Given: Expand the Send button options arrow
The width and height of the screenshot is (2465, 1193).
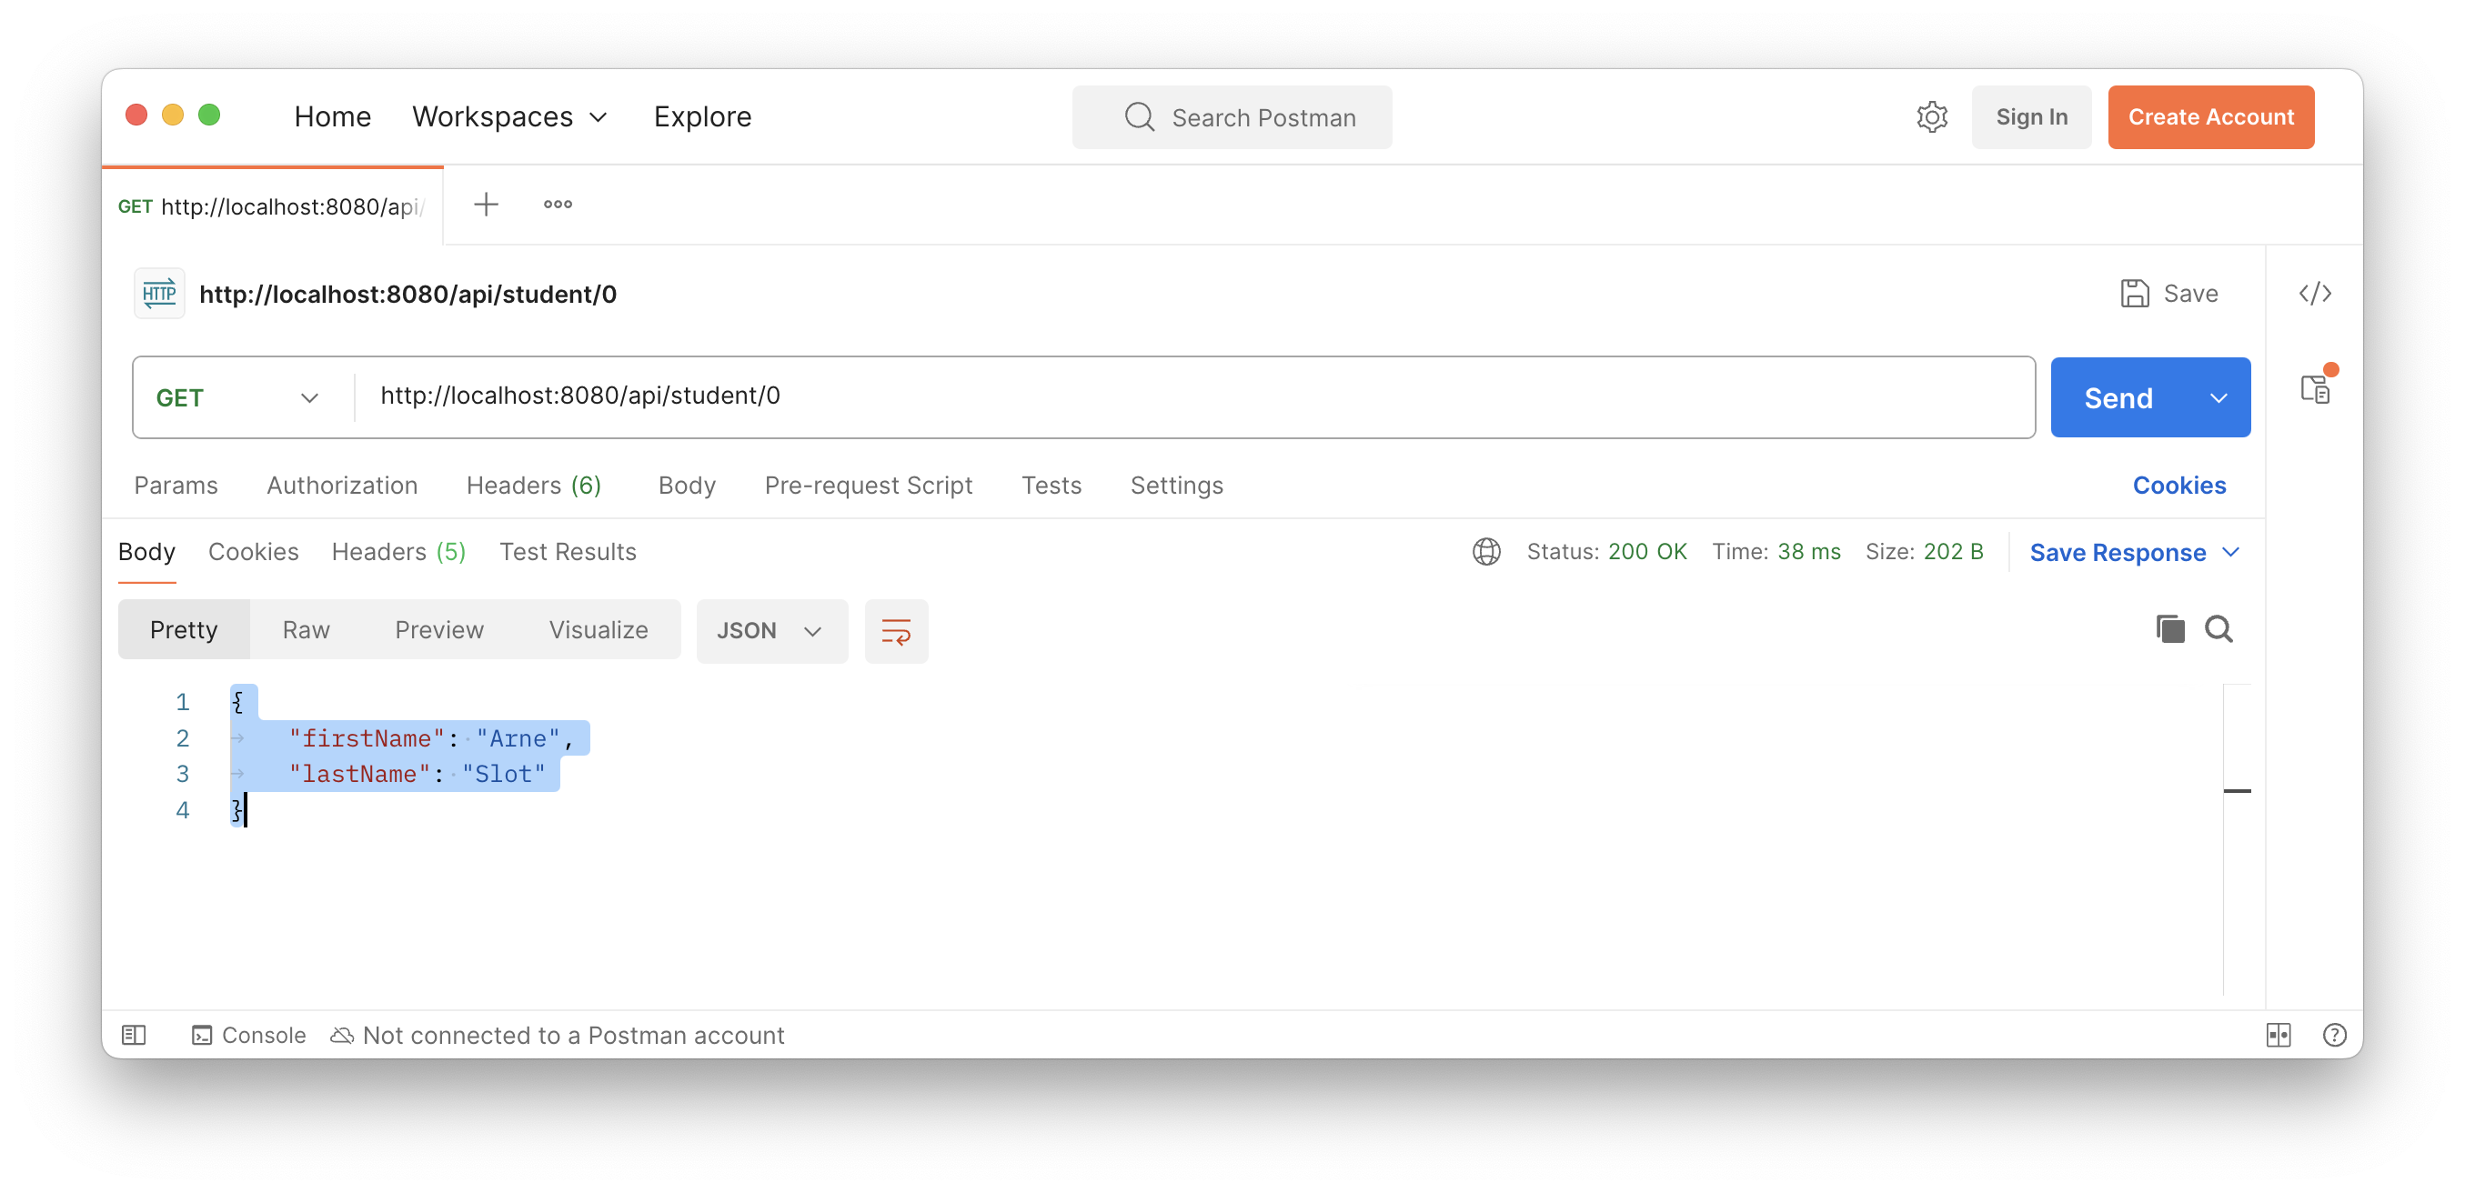Looking at the screenshot, I should click(x=2218, y=398).
